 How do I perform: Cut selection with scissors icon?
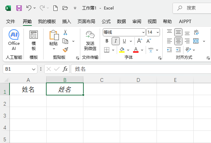65,32
